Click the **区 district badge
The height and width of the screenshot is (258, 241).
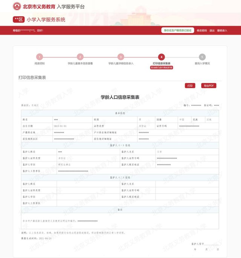point(18,20)
